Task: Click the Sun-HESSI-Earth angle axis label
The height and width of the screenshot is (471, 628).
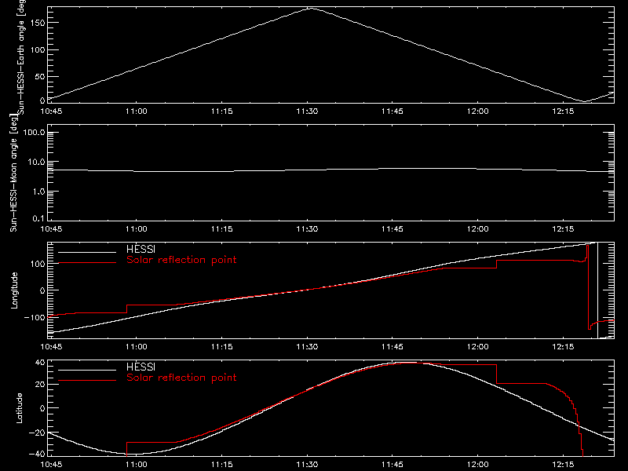Action: click(x=21, y=57)
